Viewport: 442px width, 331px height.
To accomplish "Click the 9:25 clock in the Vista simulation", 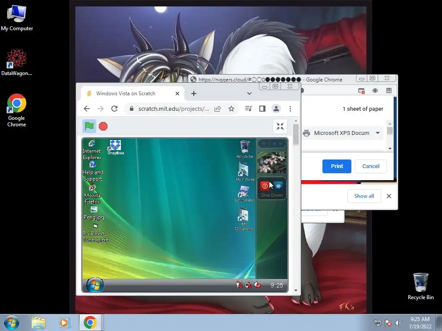I will [x=277, y=285].
